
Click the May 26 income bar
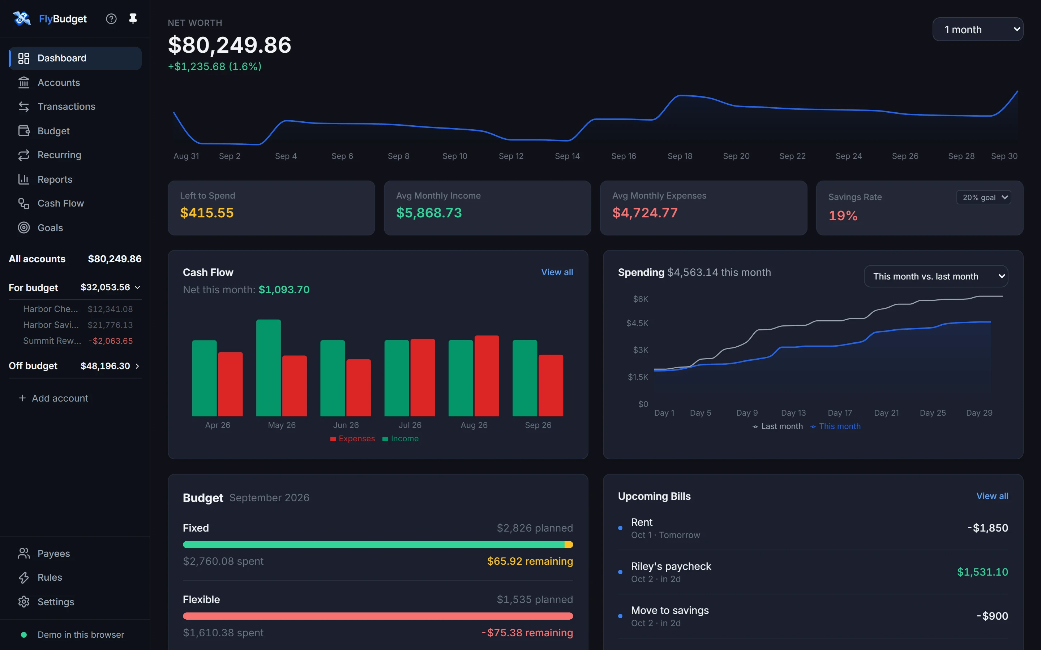click(x=269, y=368)
